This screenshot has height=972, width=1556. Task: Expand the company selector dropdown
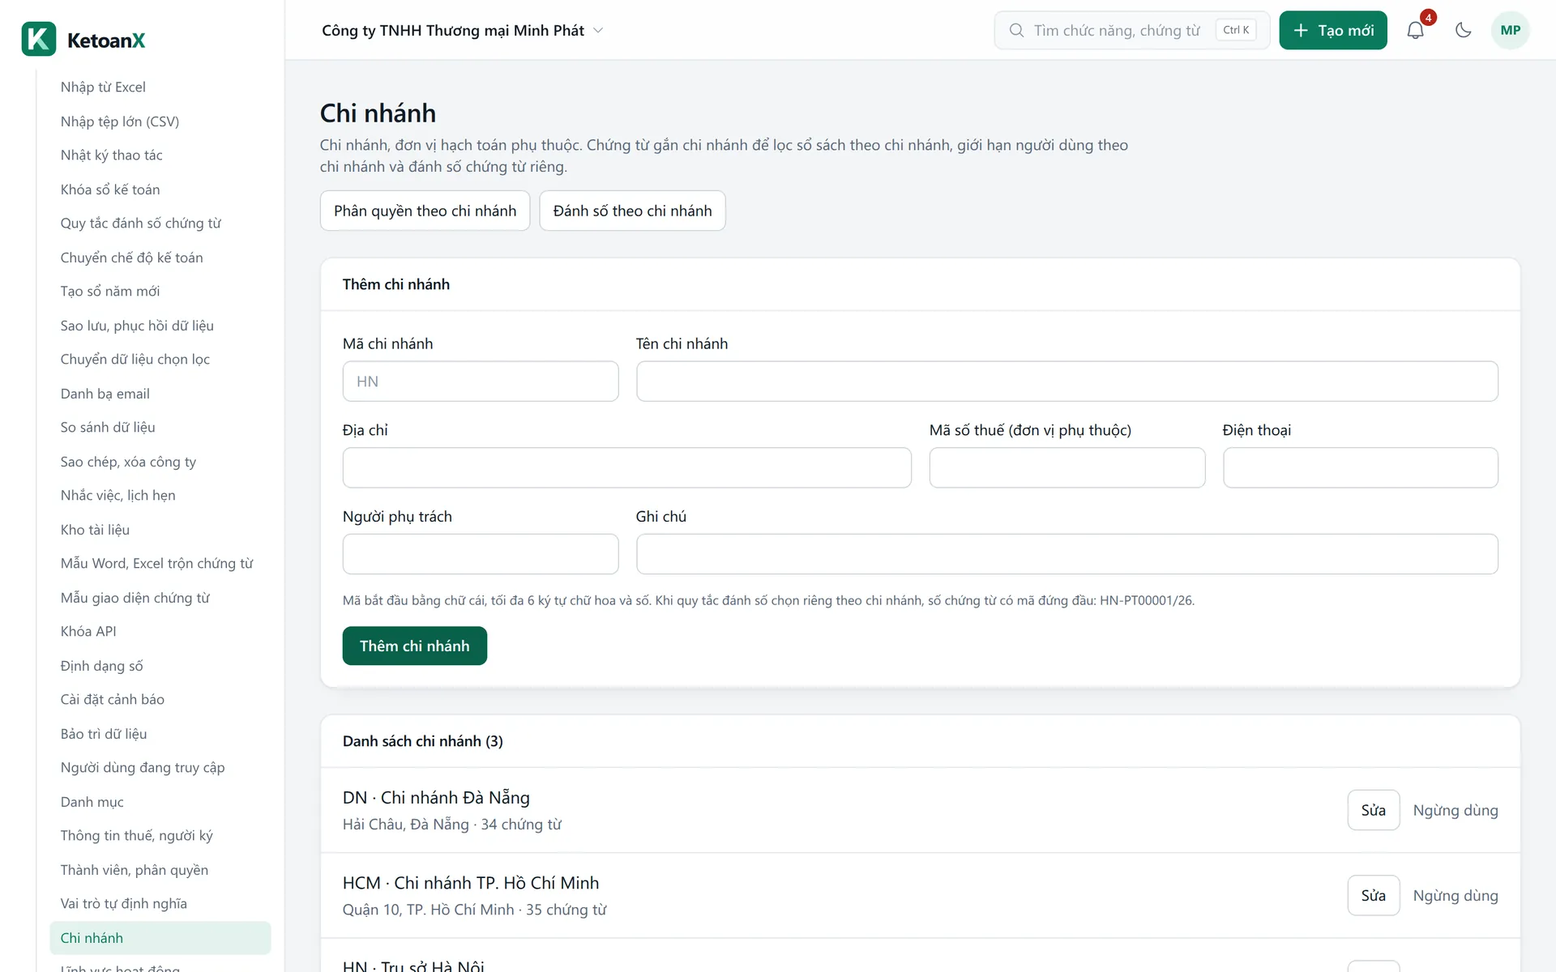(x=462, y=30)
